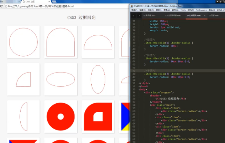Click the <body> tag line
This screenshot has width=225, height=143.
point(142,89)
